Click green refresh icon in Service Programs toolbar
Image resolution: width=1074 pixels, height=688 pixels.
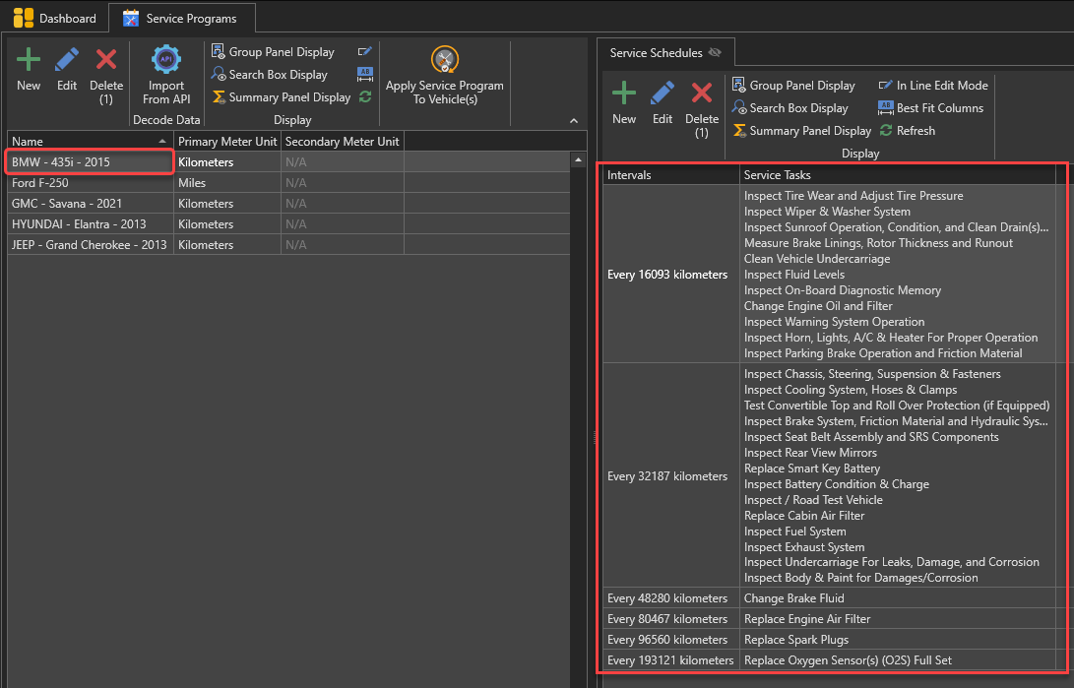[365, 96]
